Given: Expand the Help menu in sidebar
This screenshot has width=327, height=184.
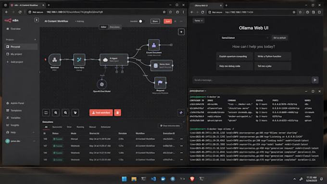Looking at the screenshot, I should pyautogui.click(x=21, y=132).
